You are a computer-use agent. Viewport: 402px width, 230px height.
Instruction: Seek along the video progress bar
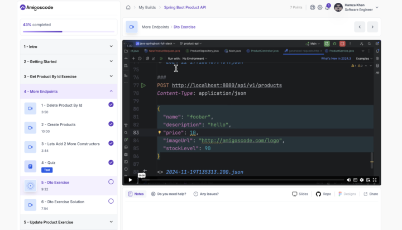pos(240,180)
